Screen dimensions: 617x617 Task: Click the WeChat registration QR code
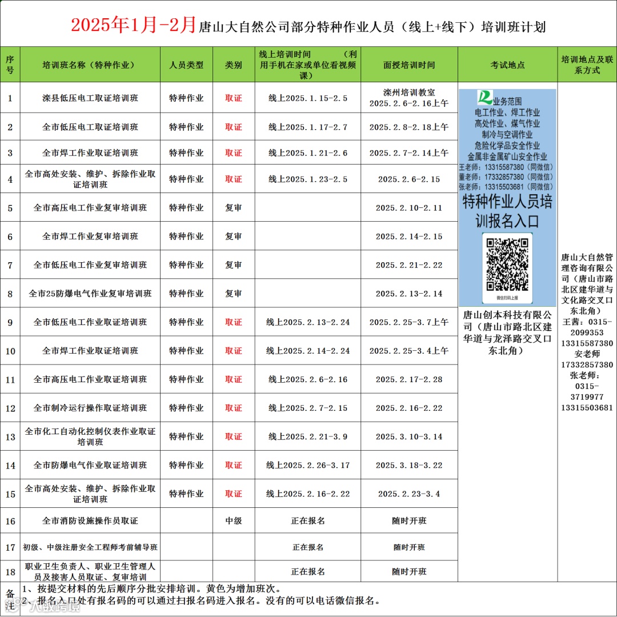coord(507,265)
